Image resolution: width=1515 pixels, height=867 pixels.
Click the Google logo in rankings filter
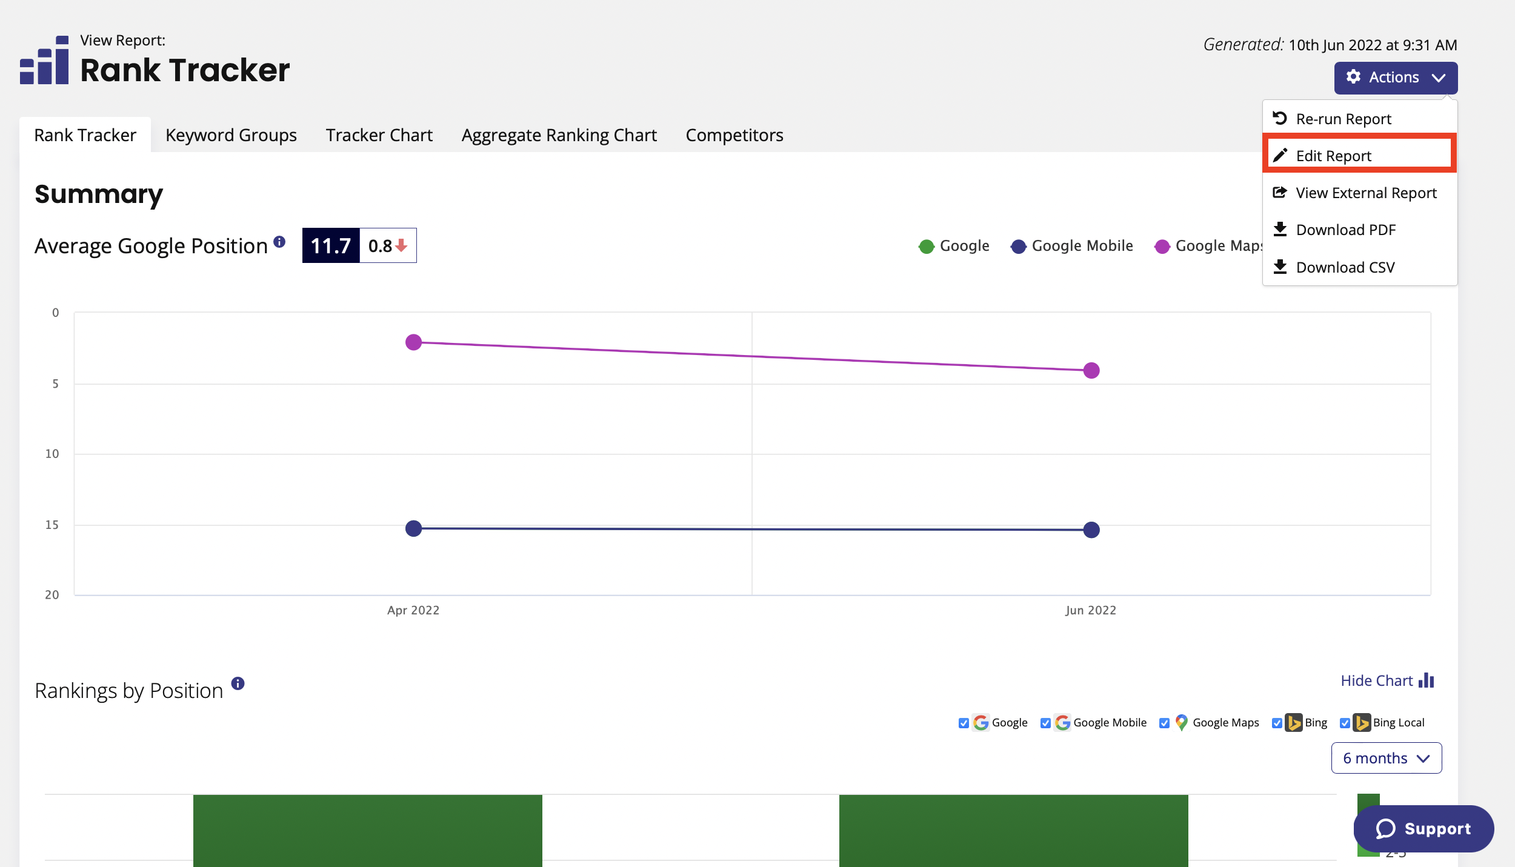click(981, 722)
